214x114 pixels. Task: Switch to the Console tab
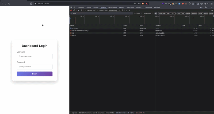89,8
